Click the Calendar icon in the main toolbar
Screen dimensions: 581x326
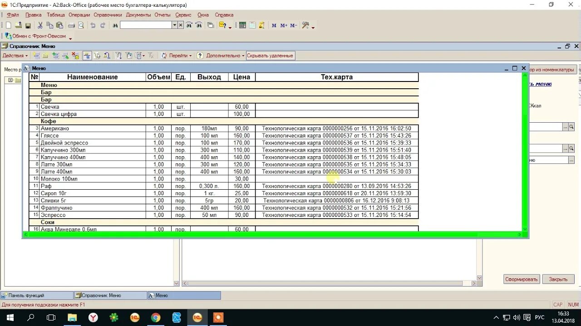tap(252, 25)
